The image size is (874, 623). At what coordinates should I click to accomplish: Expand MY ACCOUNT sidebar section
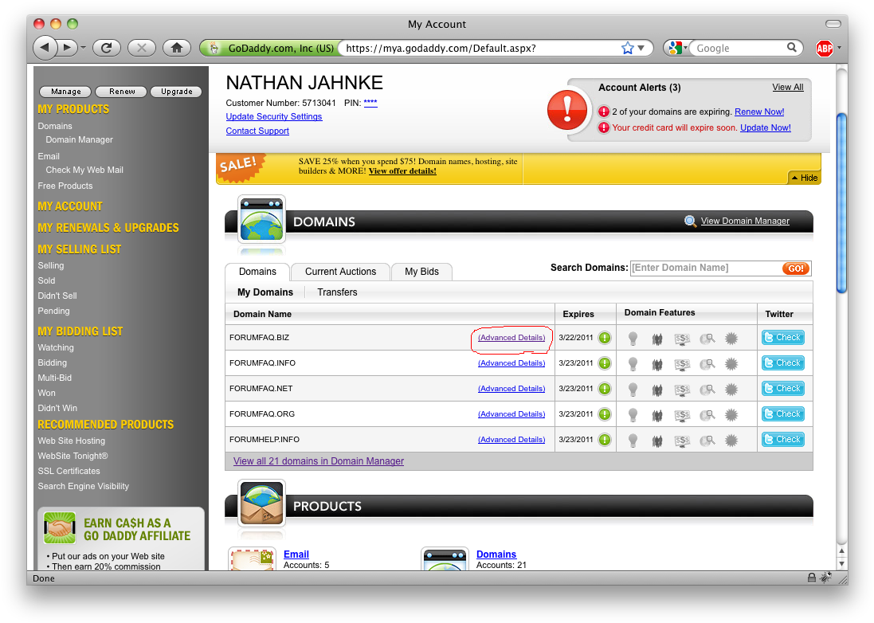click(x=70, y=206)
